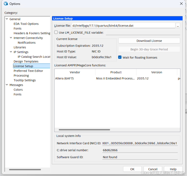This screenshot has width=187, height=176.
Task: Click the Product column header
Action: [x=116, y=72]
